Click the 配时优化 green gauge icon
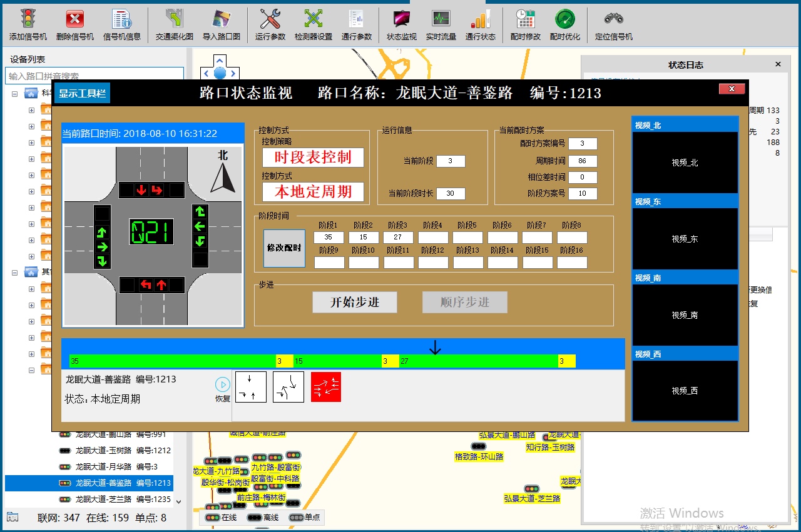801x532 pixels. point(564,19)
